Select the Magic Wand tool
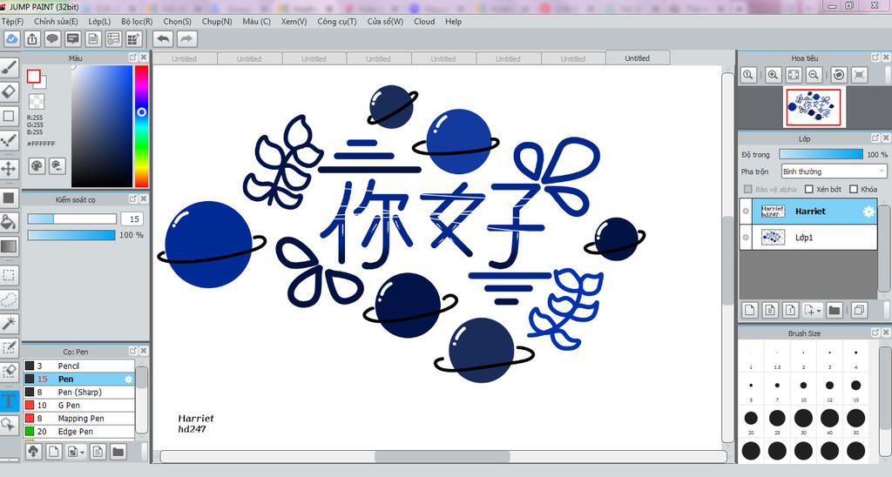The width and height of the screenshot is (892, 477). pos(9,324)
